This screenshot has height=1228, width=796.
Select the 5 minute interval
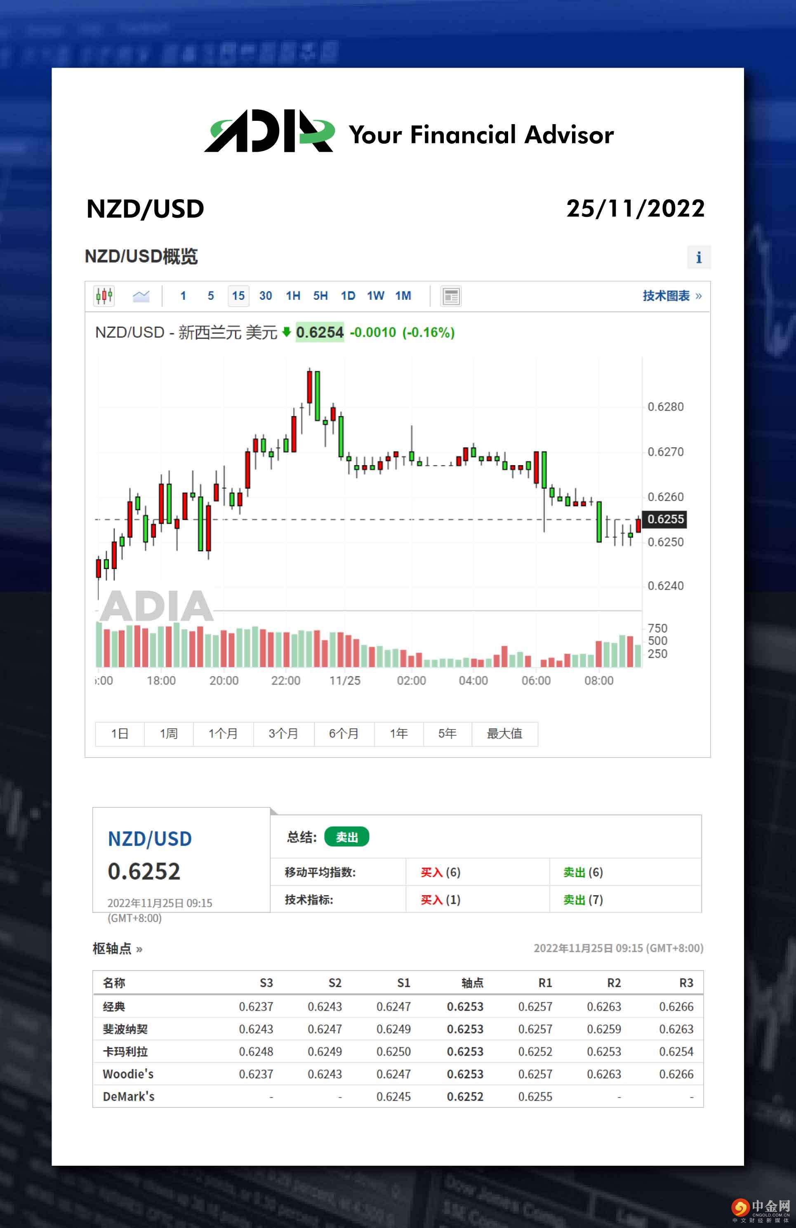[x=211, y=296]
